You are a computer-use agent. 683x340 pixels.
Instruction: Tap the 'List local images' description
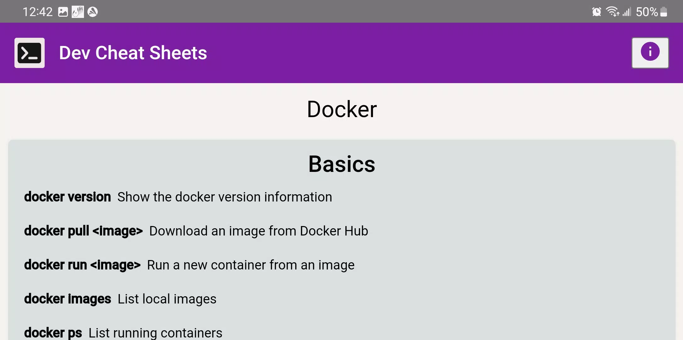click(x=167, y=299)
